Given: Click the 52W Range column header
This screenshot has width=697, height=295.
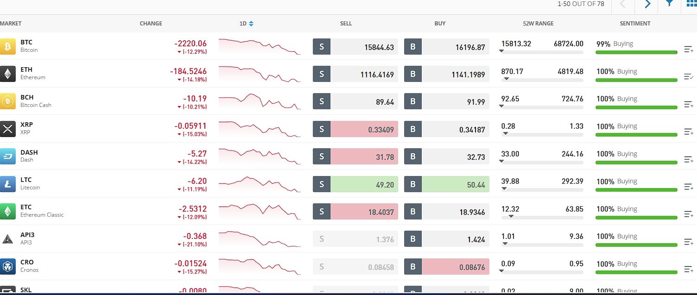Looking at the screenshot, I should tap(538, 24).
